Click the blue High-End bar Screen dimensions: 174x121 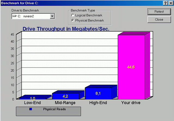(98, 93)
